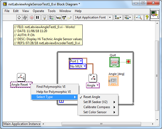Click the Pause toolbar button
Screen dimensions: 162x129
(37, 17)
